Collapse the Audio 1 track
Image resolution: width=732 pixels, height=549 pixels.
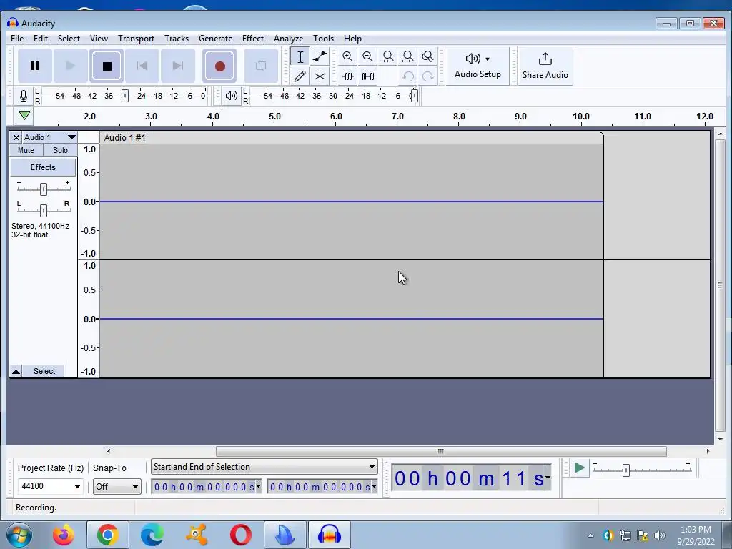[x=16, y=371]
